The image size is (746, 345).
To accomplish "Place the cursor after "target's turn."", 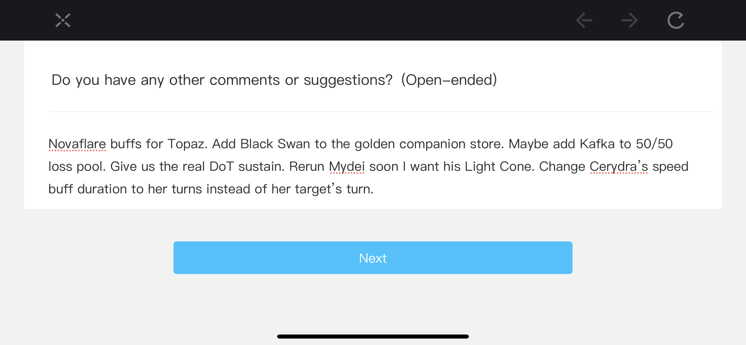I will pyautogui.click(x=374, y=189).
